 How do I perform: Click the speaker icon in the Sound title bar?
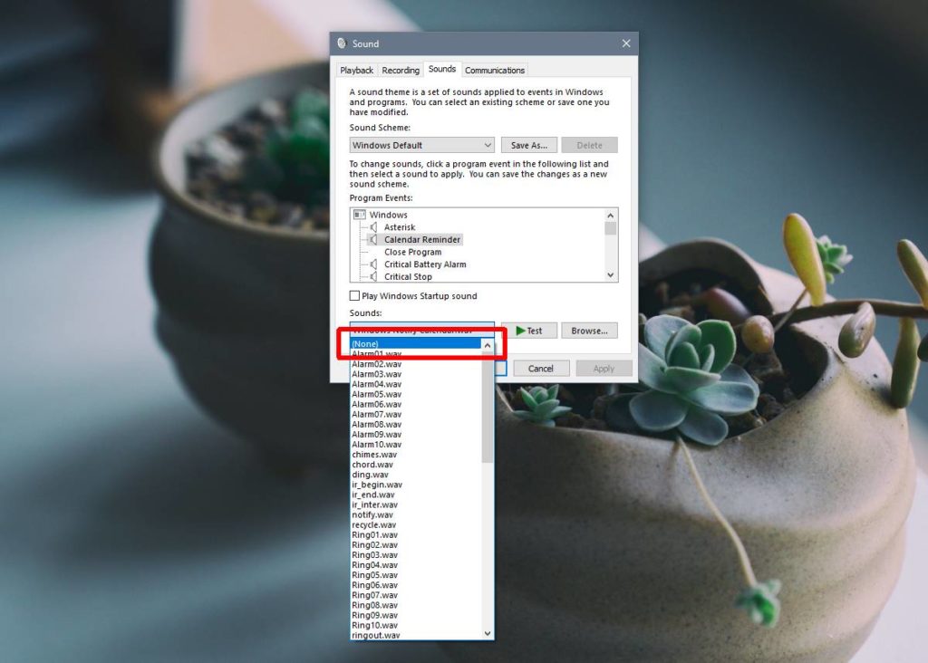pos(341,43)
